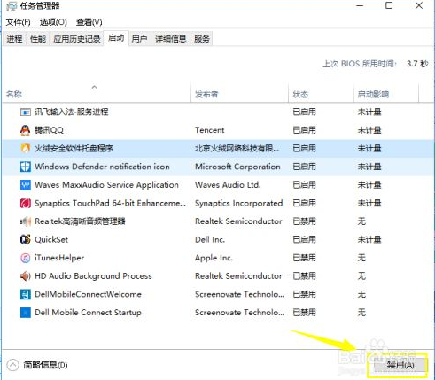Viewport: 435px width, 380px height.
Task: Switch to the 性能 tab
Action: [x=38, y=39]
